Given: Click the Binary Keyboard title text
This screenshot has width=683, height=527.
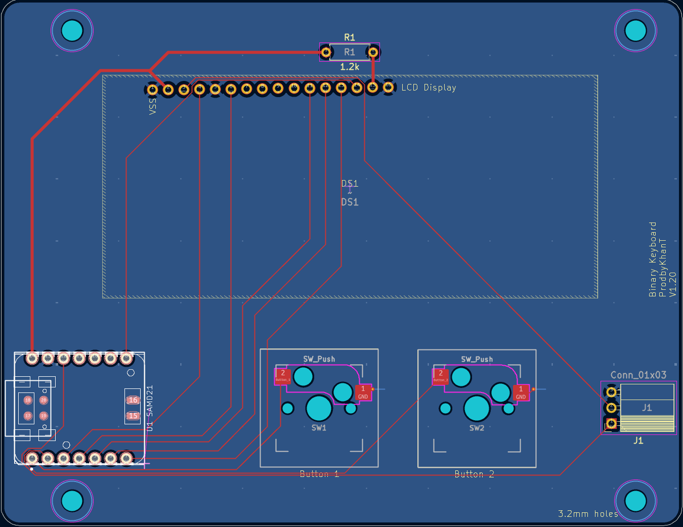Looking at the screenshot, I should coord(653,259).
